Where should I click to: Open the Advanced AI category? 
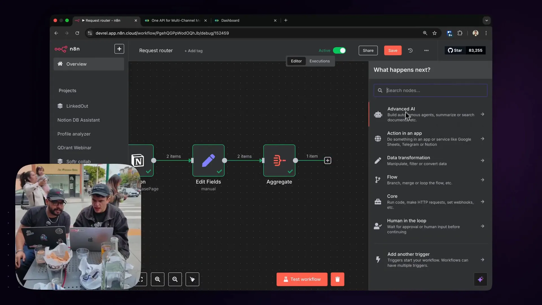pos(430,114)
